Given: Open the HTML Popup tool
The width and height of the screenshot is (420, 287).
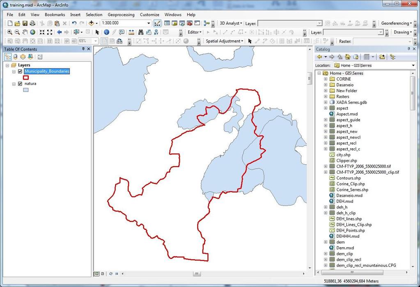Looking at the screenshot, I should [x=122, y=32].
